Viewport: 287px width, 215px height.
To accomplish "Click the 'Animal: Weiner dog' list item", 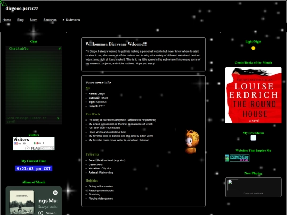I will (x=101, y=173).
